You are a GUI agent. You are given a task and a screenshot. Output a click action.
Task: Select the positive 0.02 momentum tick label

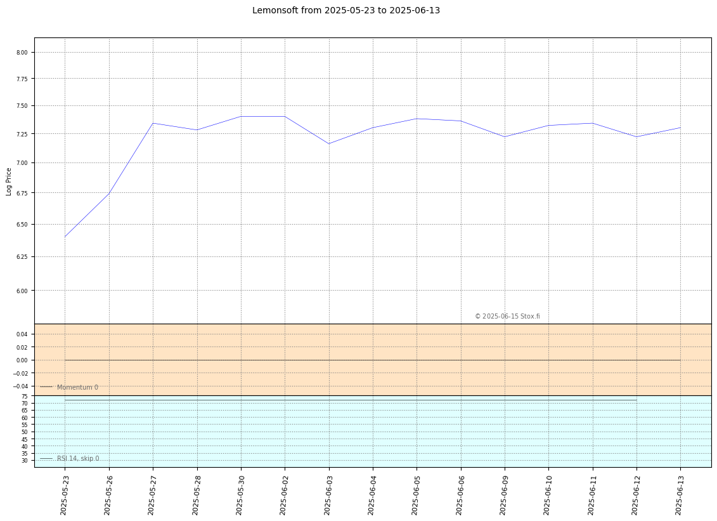[x=22, y=348]
